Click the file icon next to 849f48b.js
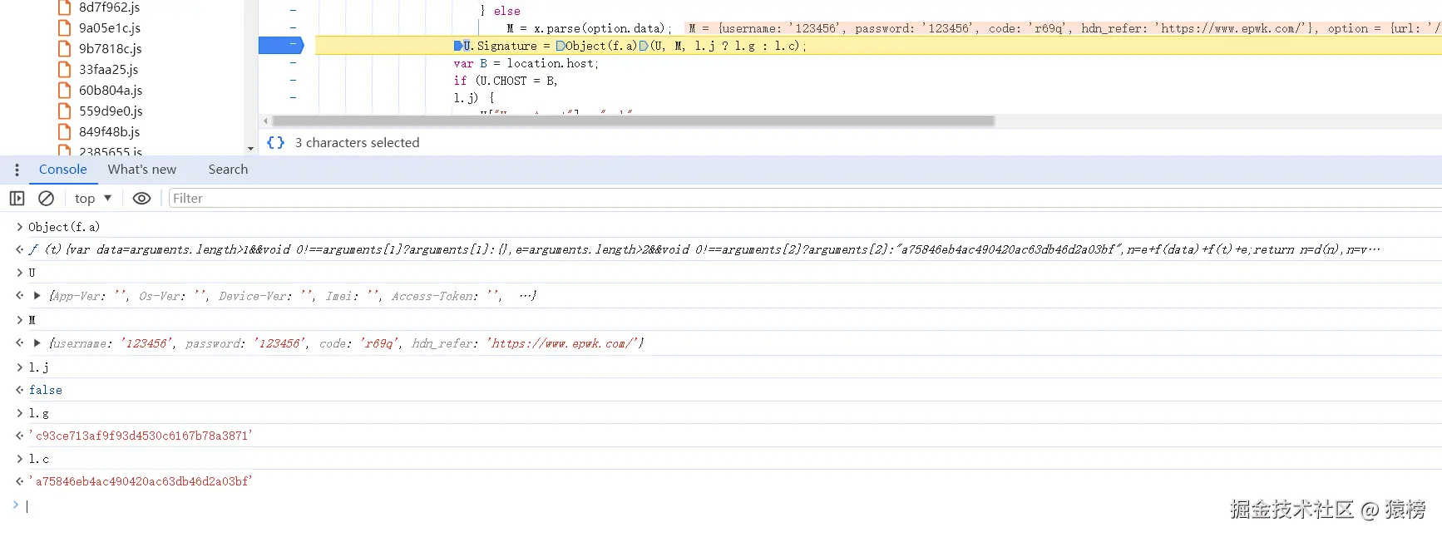 [x=64, y=131]
